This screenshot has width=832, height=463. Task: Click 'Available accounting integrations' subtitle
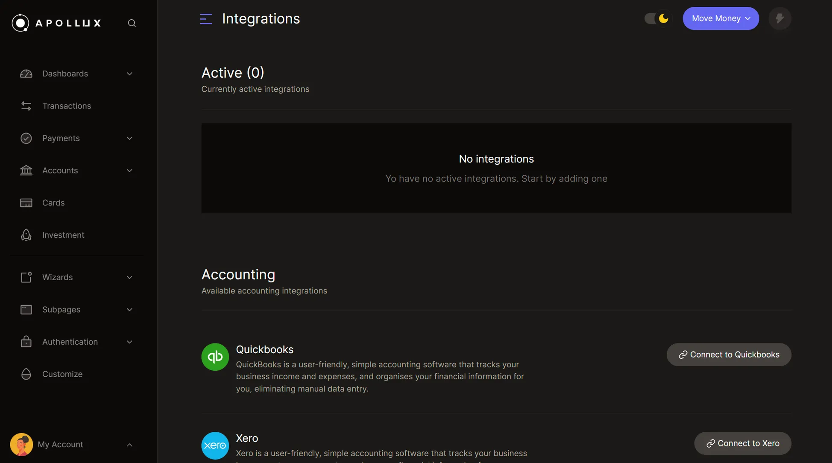coord(264,291)
